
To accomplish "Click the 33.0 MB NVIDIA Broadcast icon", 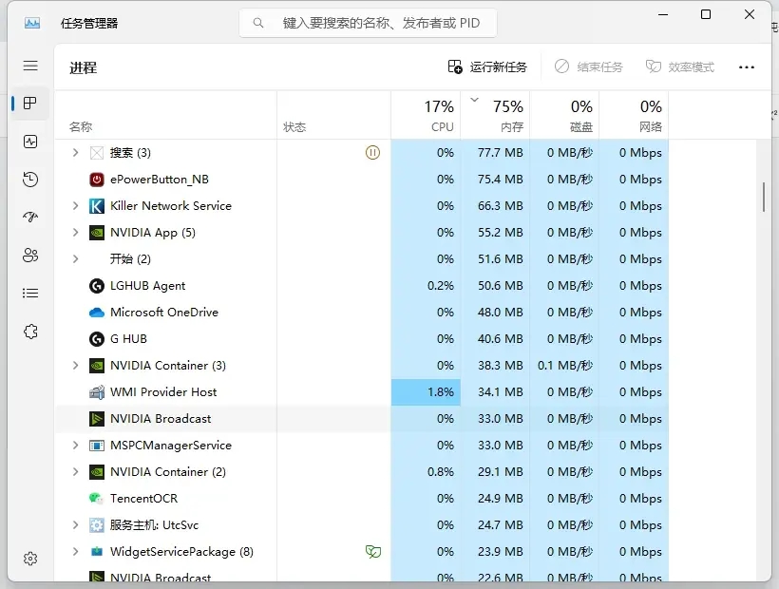I will pyautogui.click(x=96, y=419).
